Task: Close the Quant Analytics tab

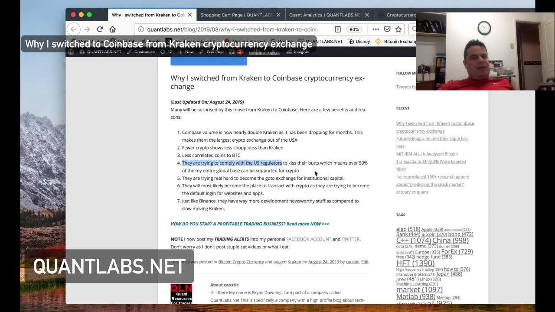Action: pyautogui.click(x=367, y=15)
